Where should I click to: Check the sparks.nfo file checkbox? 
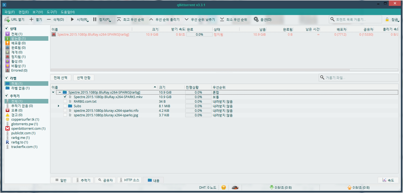click(x=65, y=110)
